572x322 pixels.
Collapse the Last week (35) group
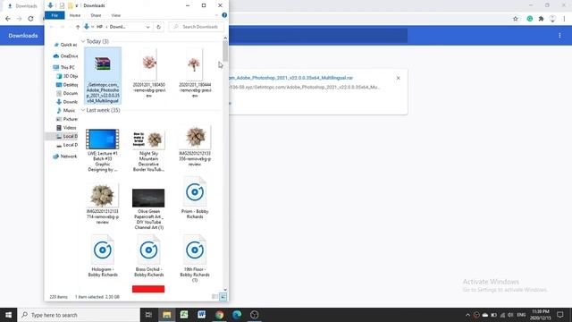pos(83,110)
